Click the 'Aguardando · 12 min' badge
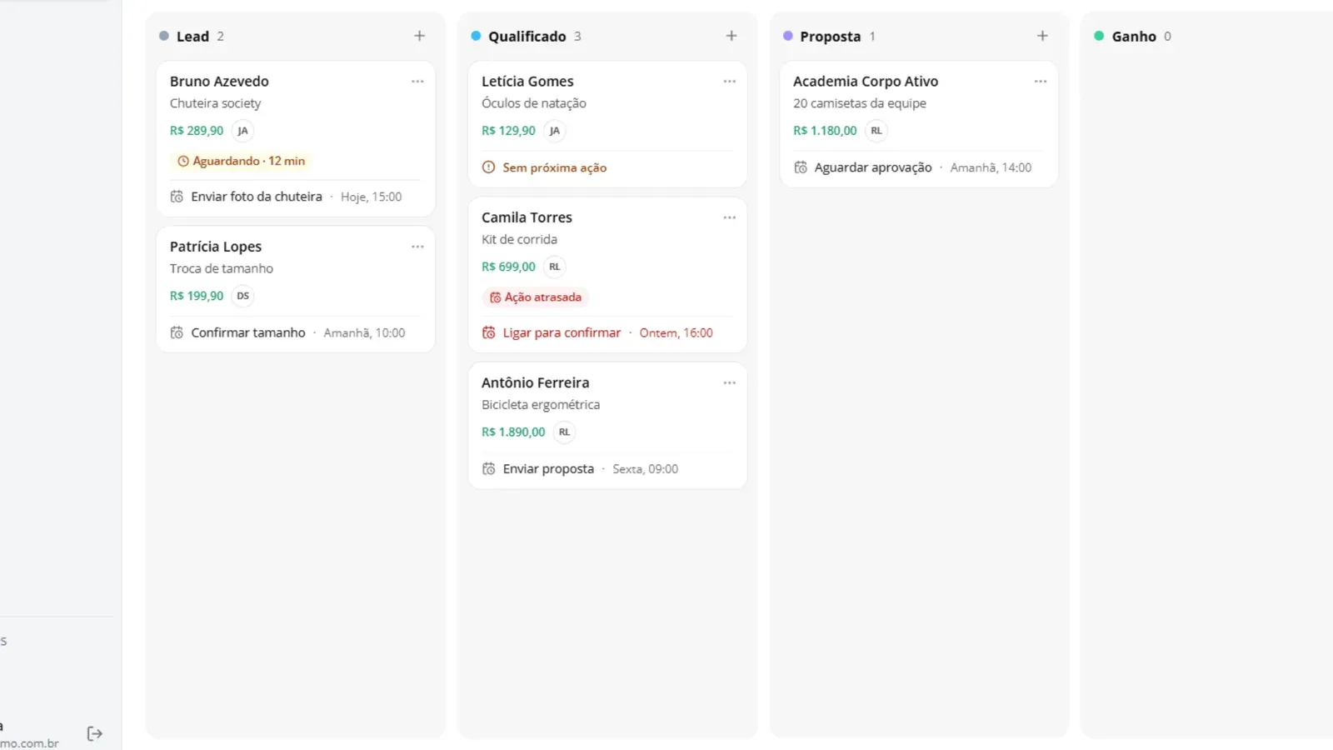Screen dimensions: 1333x750 point(241,161)
